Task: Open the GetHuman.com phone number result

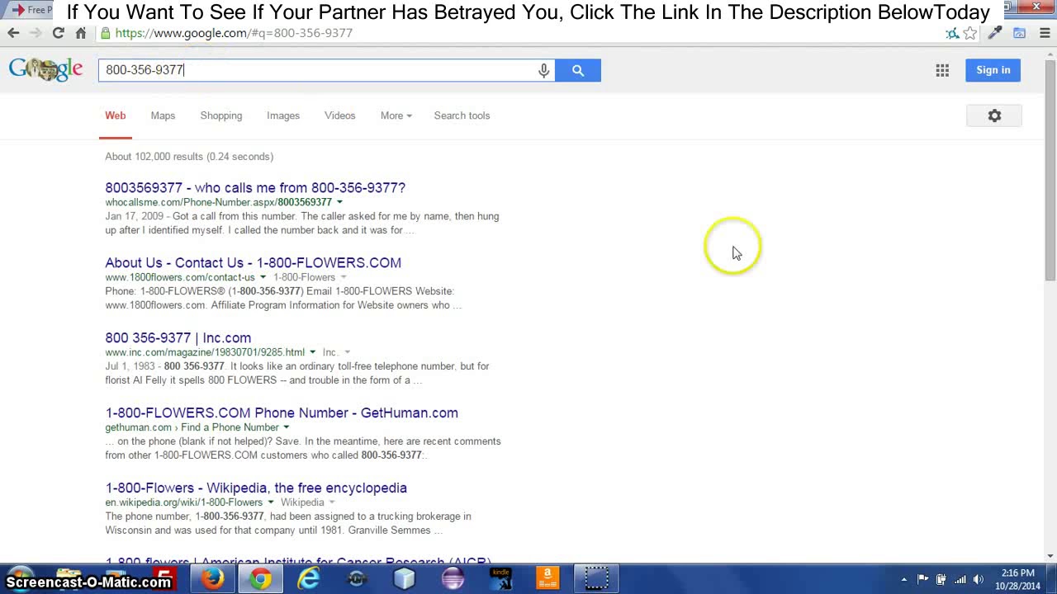Action: pyautogui.click(x=282, y=412)
